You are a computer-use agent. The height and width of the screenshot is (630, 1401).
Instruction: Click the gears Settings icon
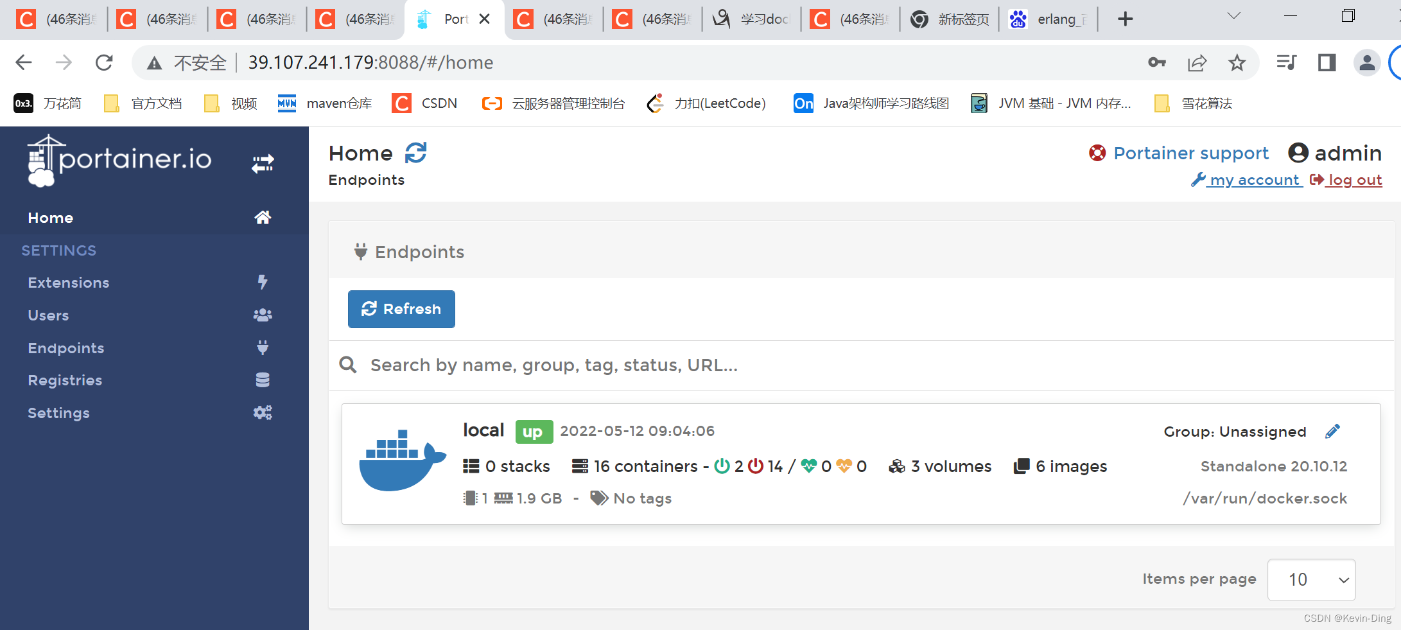pos(263,412)
